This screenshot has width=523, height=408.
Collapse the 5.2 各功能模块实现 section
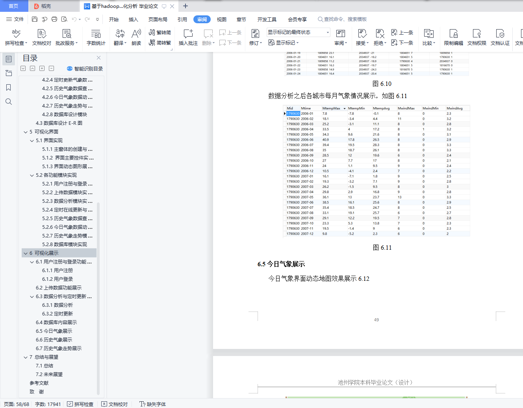click(x=32, y=175)
